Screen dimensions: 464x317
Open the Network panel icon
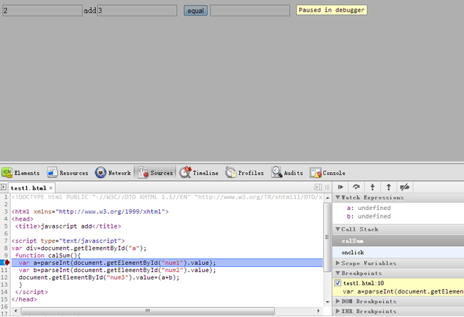(101, 172)
